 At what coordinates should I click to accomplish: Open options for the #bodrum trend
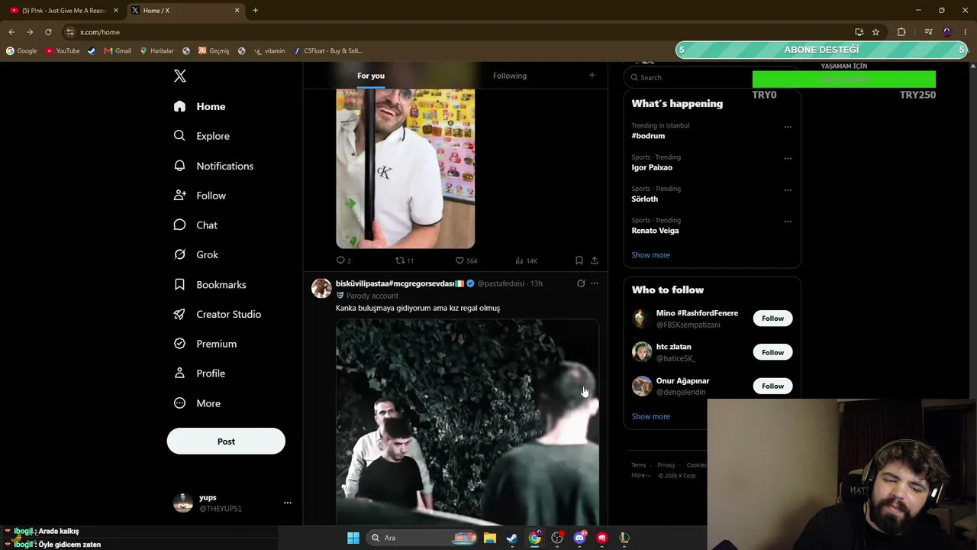pos(788,127)
